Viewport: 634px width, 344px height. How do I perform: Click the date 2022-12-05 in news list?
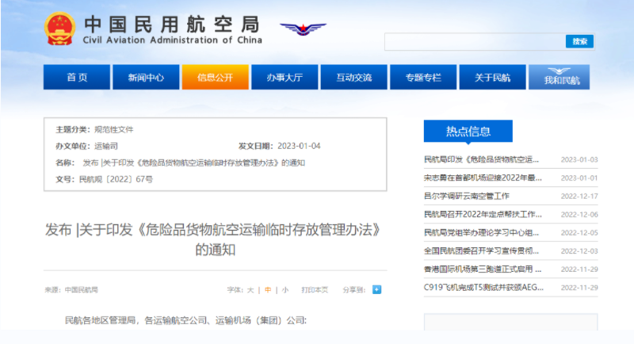tap(579, 233)
